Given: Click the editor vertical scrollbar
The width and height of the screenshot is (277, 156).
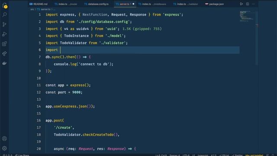Looking at the screenshot, I should pos(257,38).
